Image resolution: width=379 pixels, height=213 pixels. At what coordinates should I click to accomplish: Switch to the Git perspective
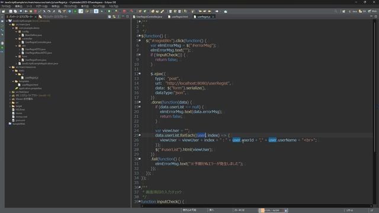pos(362,11)
